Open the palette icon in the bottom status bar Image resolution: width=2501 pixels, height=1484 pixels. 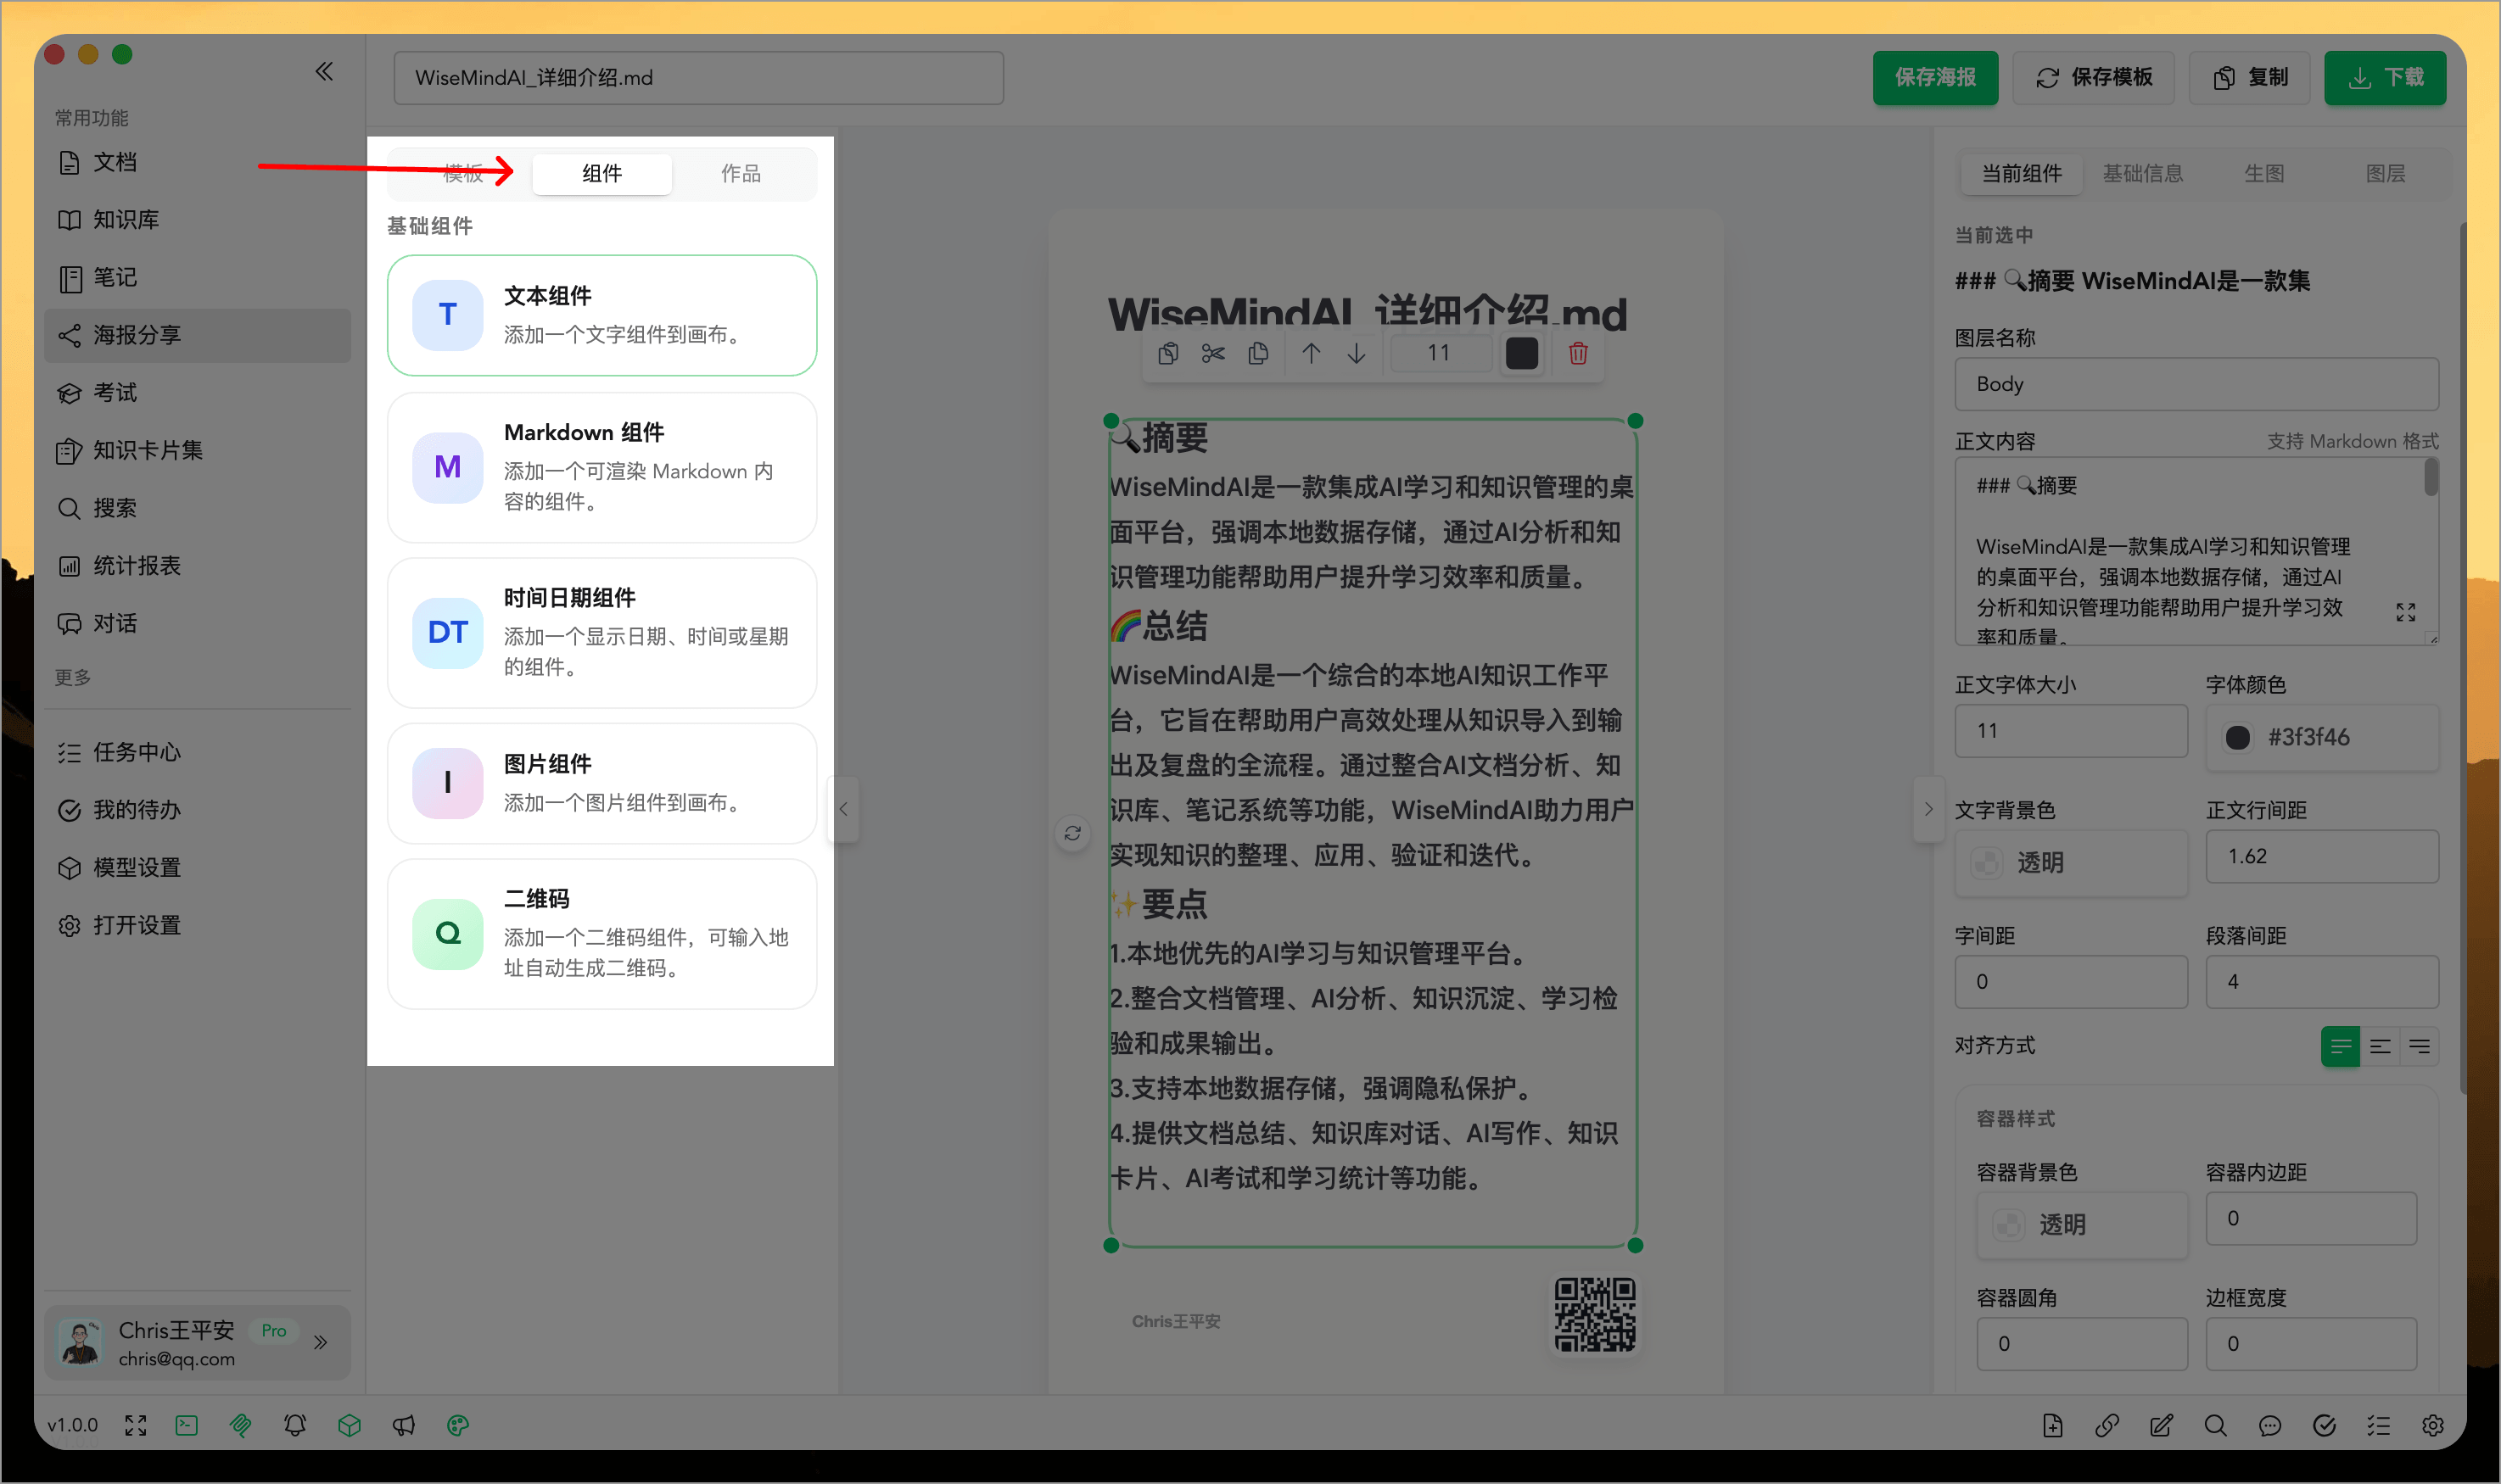(458, 1424)
